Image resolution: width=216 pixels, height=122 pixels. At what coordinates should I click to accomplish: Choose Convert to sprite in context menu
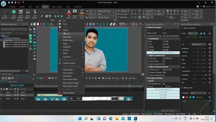click(71, 63)
